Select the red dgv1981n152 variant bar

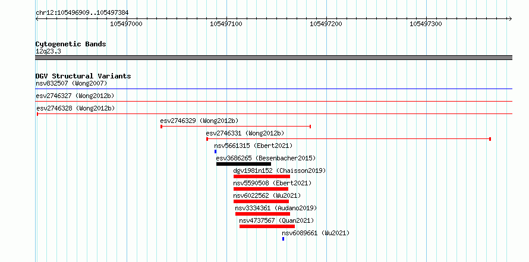tap(262, 176)
